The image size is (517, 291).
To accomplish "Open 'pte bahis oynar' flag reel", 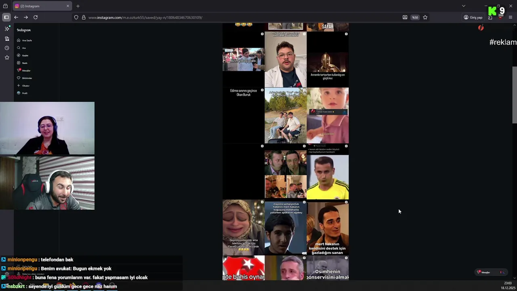I will [244, 268].
